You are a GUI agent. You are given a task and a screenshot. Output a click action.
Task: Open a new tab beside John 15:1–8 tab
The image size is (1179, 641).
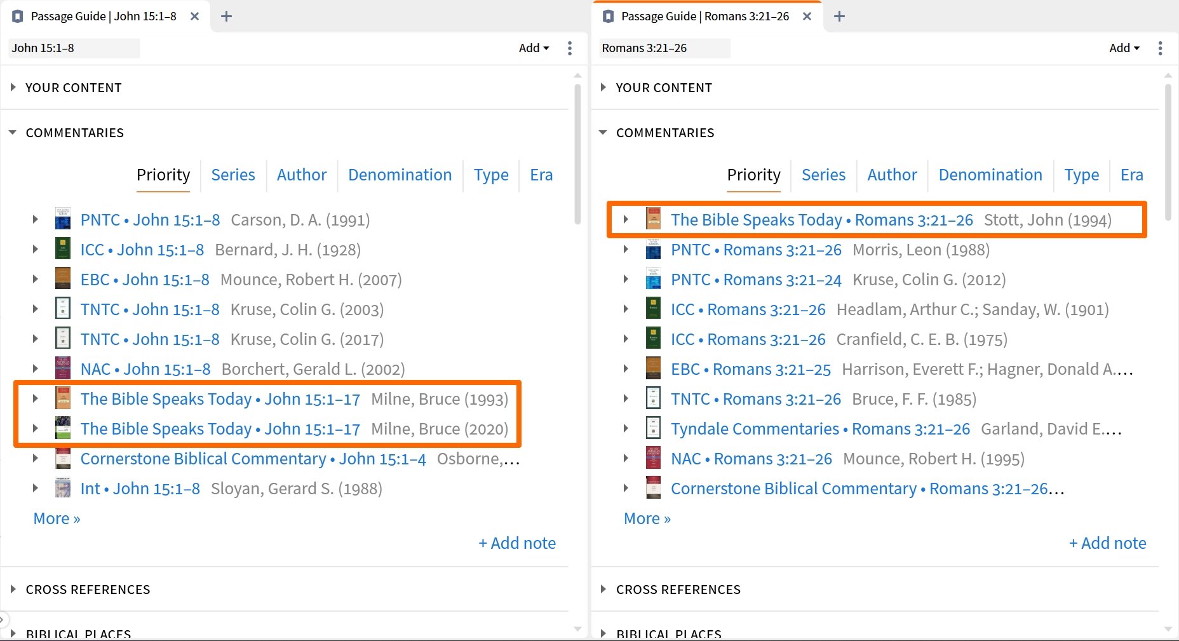coord(226,17)
